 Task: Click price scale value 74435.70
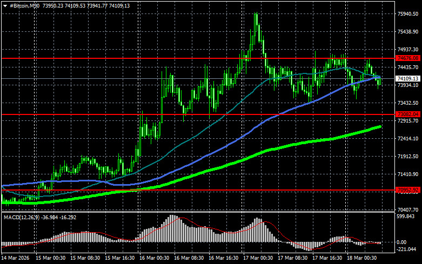tap(408, 67)
